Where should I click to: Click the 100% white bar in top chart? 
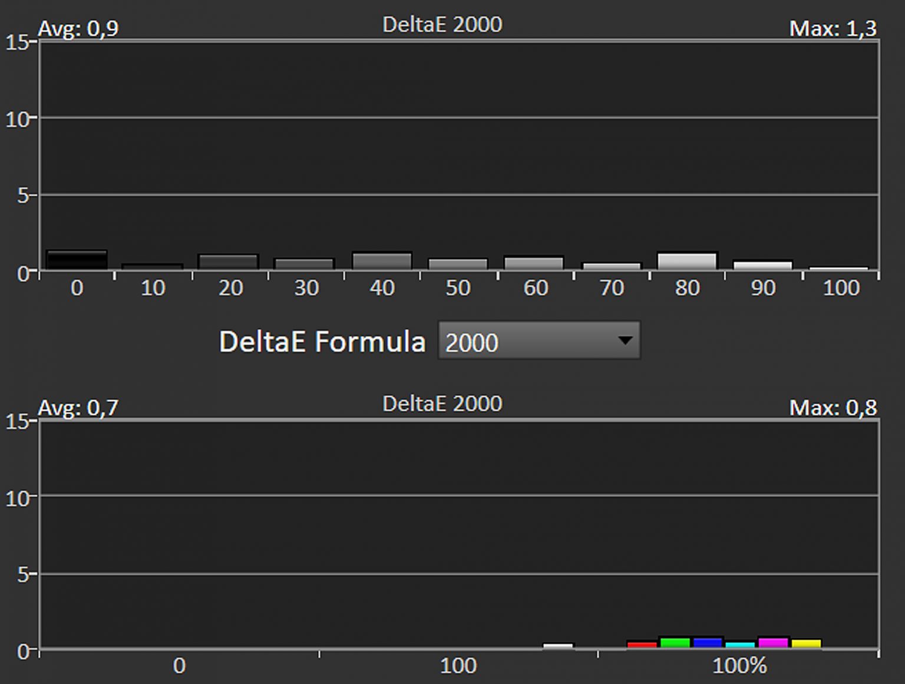point(839,269)
